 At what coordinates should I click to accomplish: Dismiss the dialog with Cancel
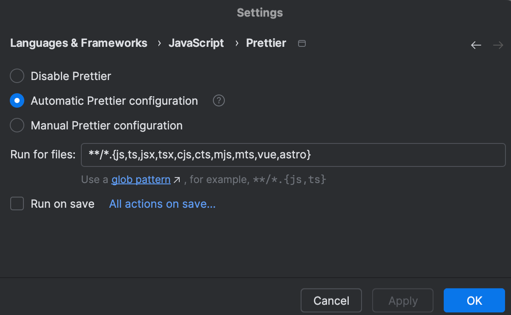pos(331,300)
